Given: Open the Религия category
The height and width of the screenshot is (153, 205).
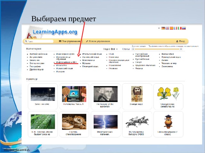Looking at the screenshot, I should point(113,69).
